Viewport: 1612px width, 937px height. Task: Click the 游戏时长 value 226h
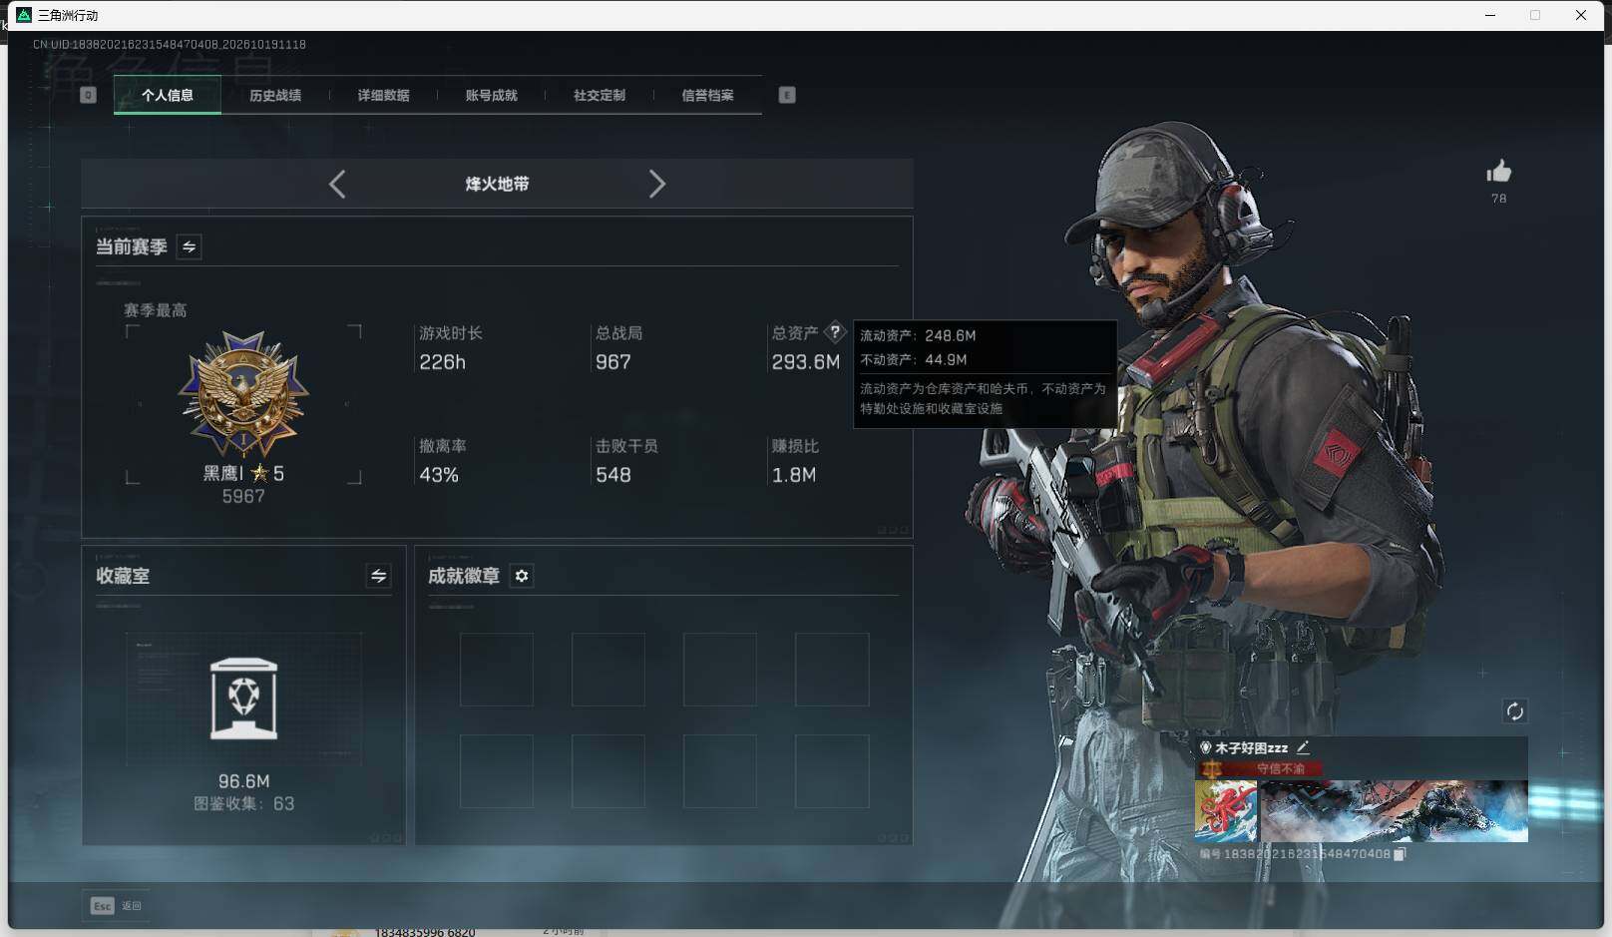pyautogui.click(x=443, y=362)
